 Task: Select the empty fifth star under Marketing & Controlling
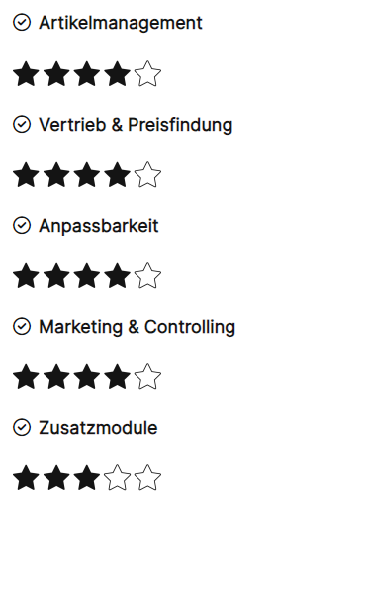tap(147, 376)
